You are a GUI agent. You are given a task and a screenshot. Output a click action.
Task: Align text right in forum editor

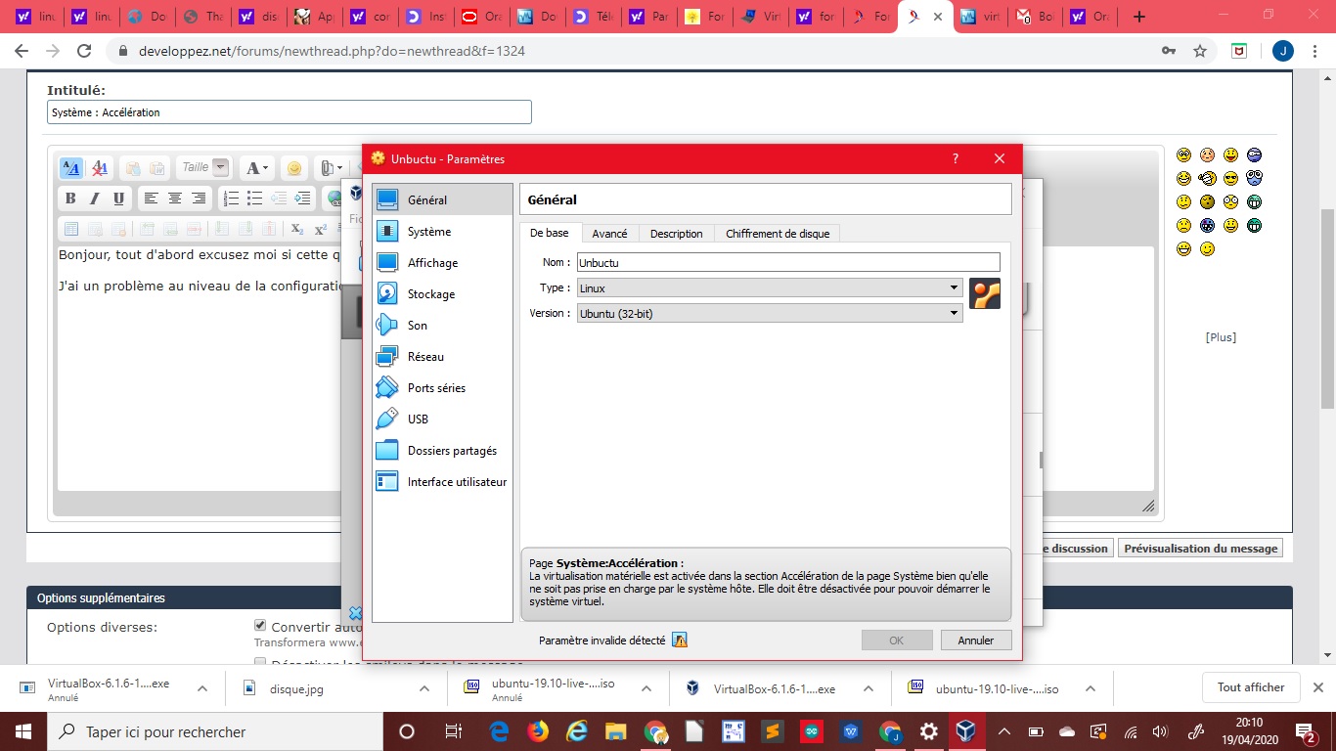[x=199, y=199]
